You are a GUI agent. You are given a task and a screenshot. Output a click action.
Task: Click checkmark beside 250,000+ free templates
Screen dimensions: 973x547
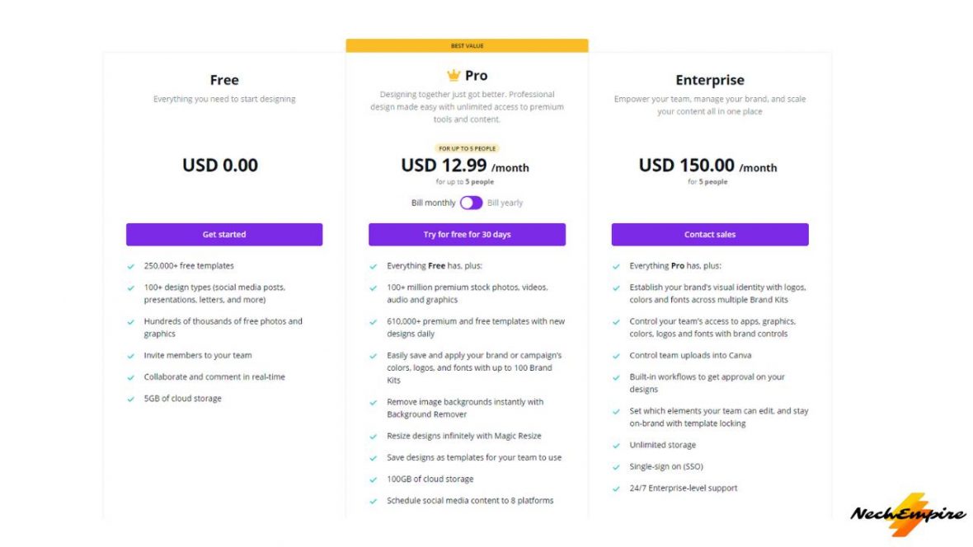pyautogui.click(x=131, y=266)
